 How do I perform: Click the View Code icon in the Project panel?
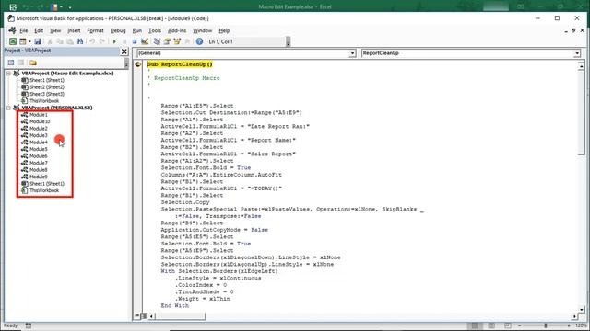coord(11,63)
